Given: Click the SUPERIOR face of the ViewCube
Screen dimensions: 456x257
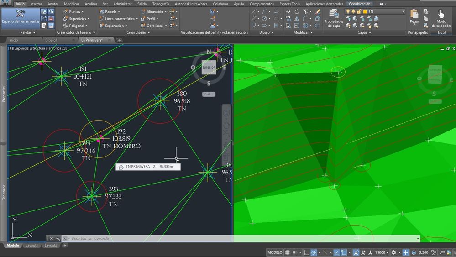Looking at the screenshot, I should (x=209, y=68).
